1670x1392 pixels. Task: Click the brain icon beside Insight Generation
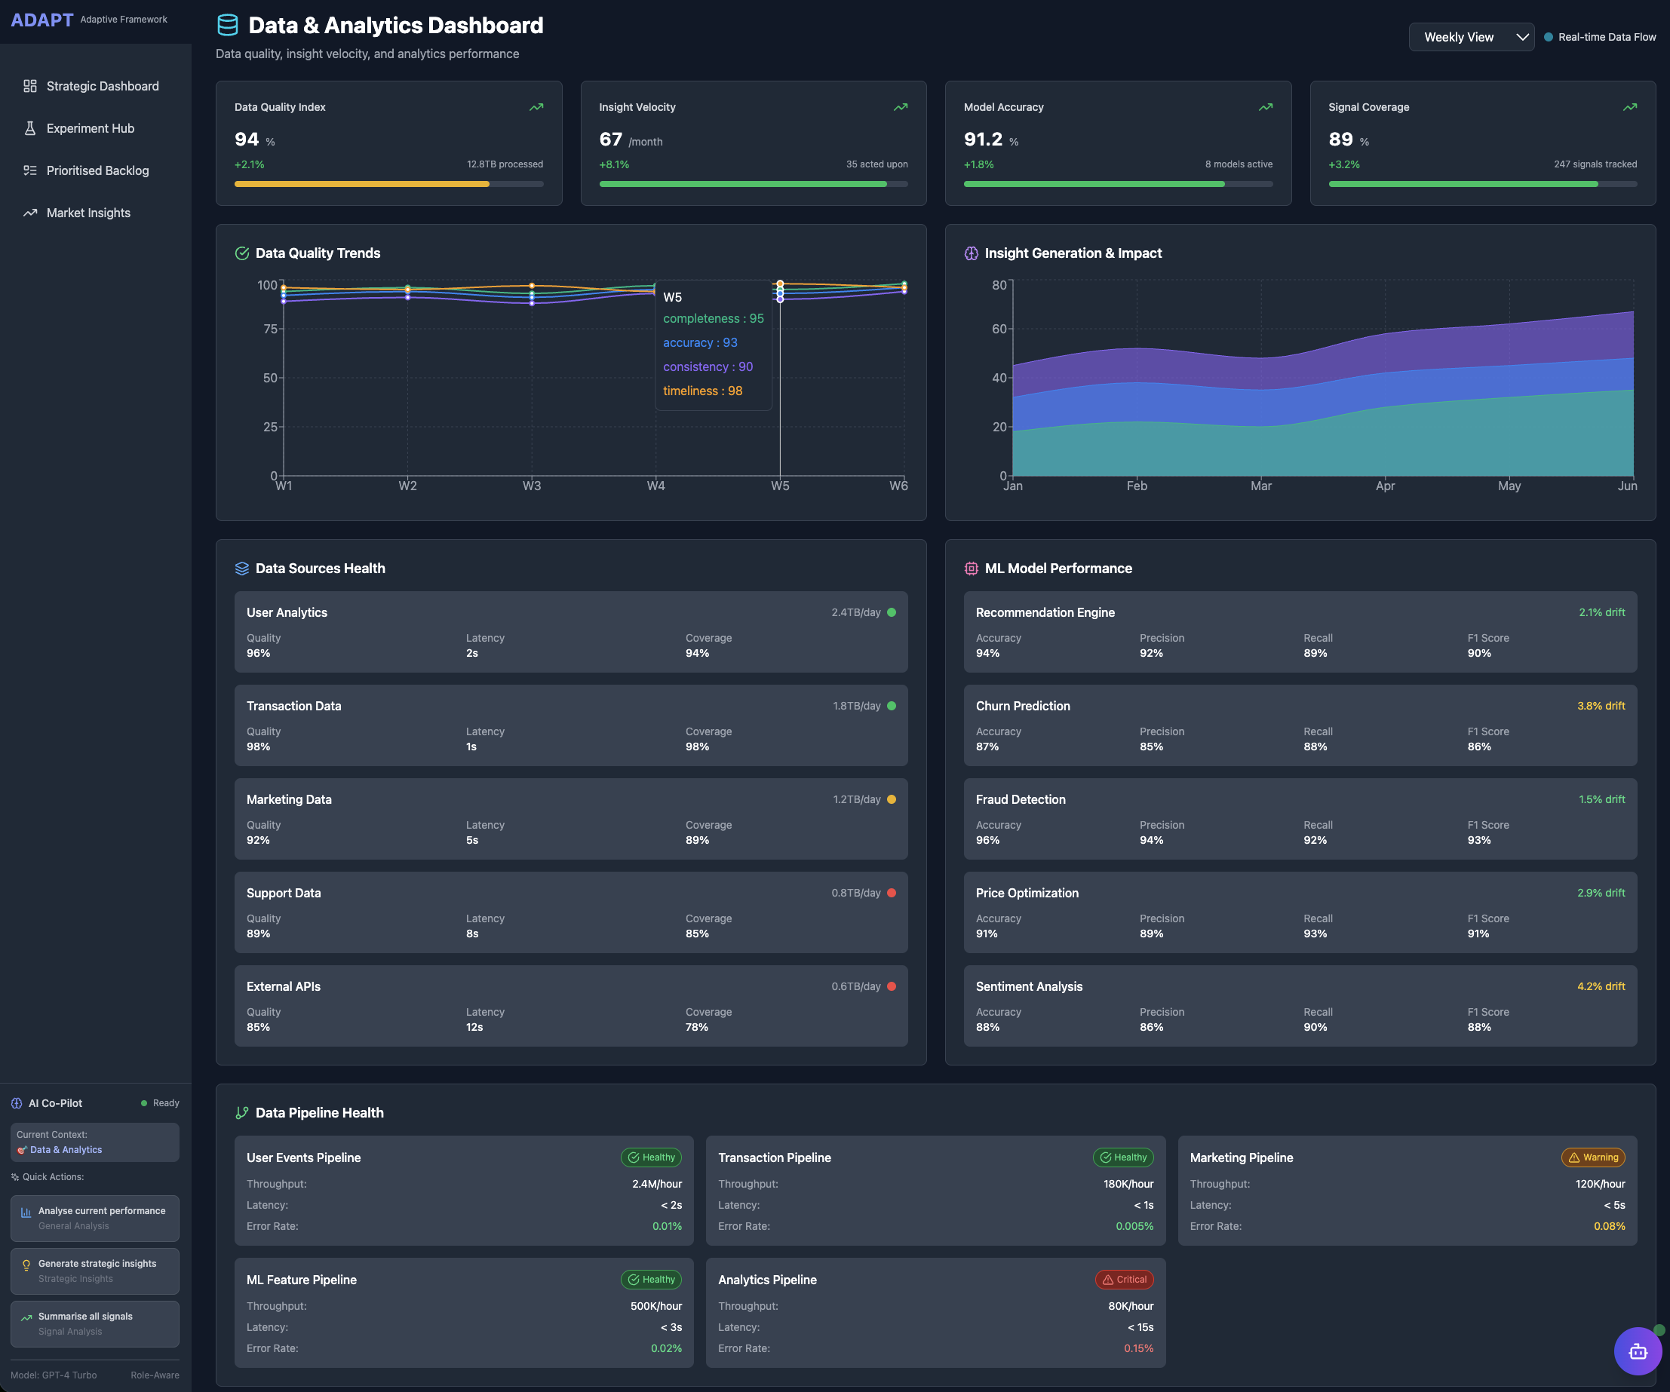971,253
